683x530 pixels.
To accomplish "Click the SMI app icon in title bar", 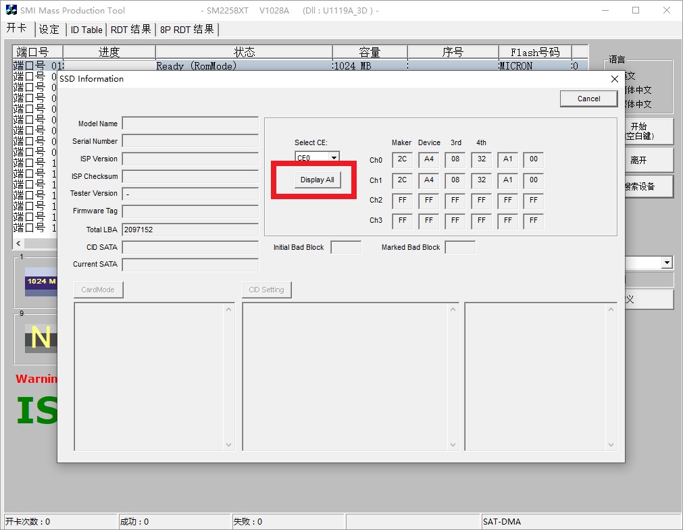I will [x=11, y=10].
